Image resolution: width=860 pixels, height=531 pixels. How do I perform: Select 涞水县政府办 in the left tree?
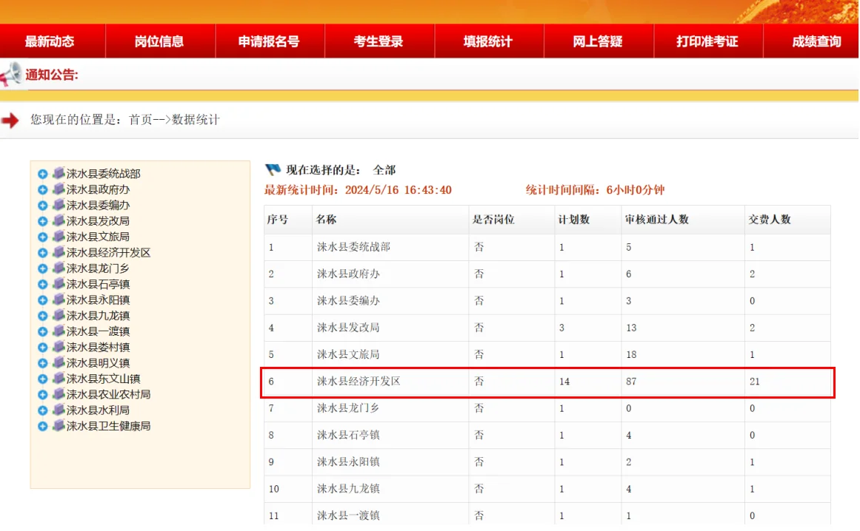coord(99,190)
